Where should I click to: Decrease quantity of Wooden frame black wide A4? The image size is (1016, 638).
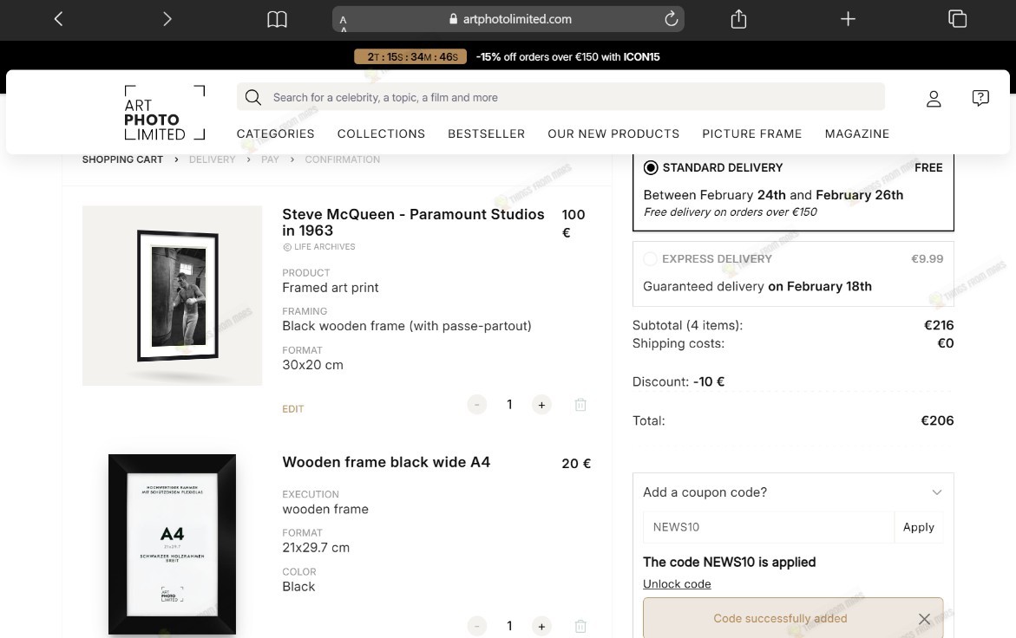pos(477,627)
